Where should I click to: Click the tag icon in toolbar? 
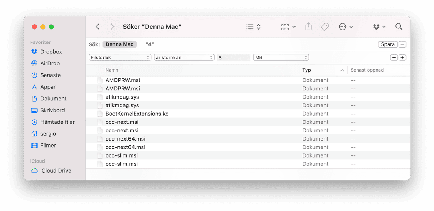tap(325, 27)
